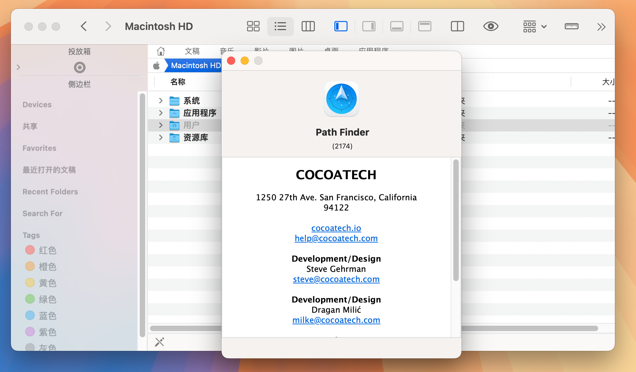This screenshot has width=636, height=372.
Task: Open the cocoatech.io link
Action: point(336,228)
